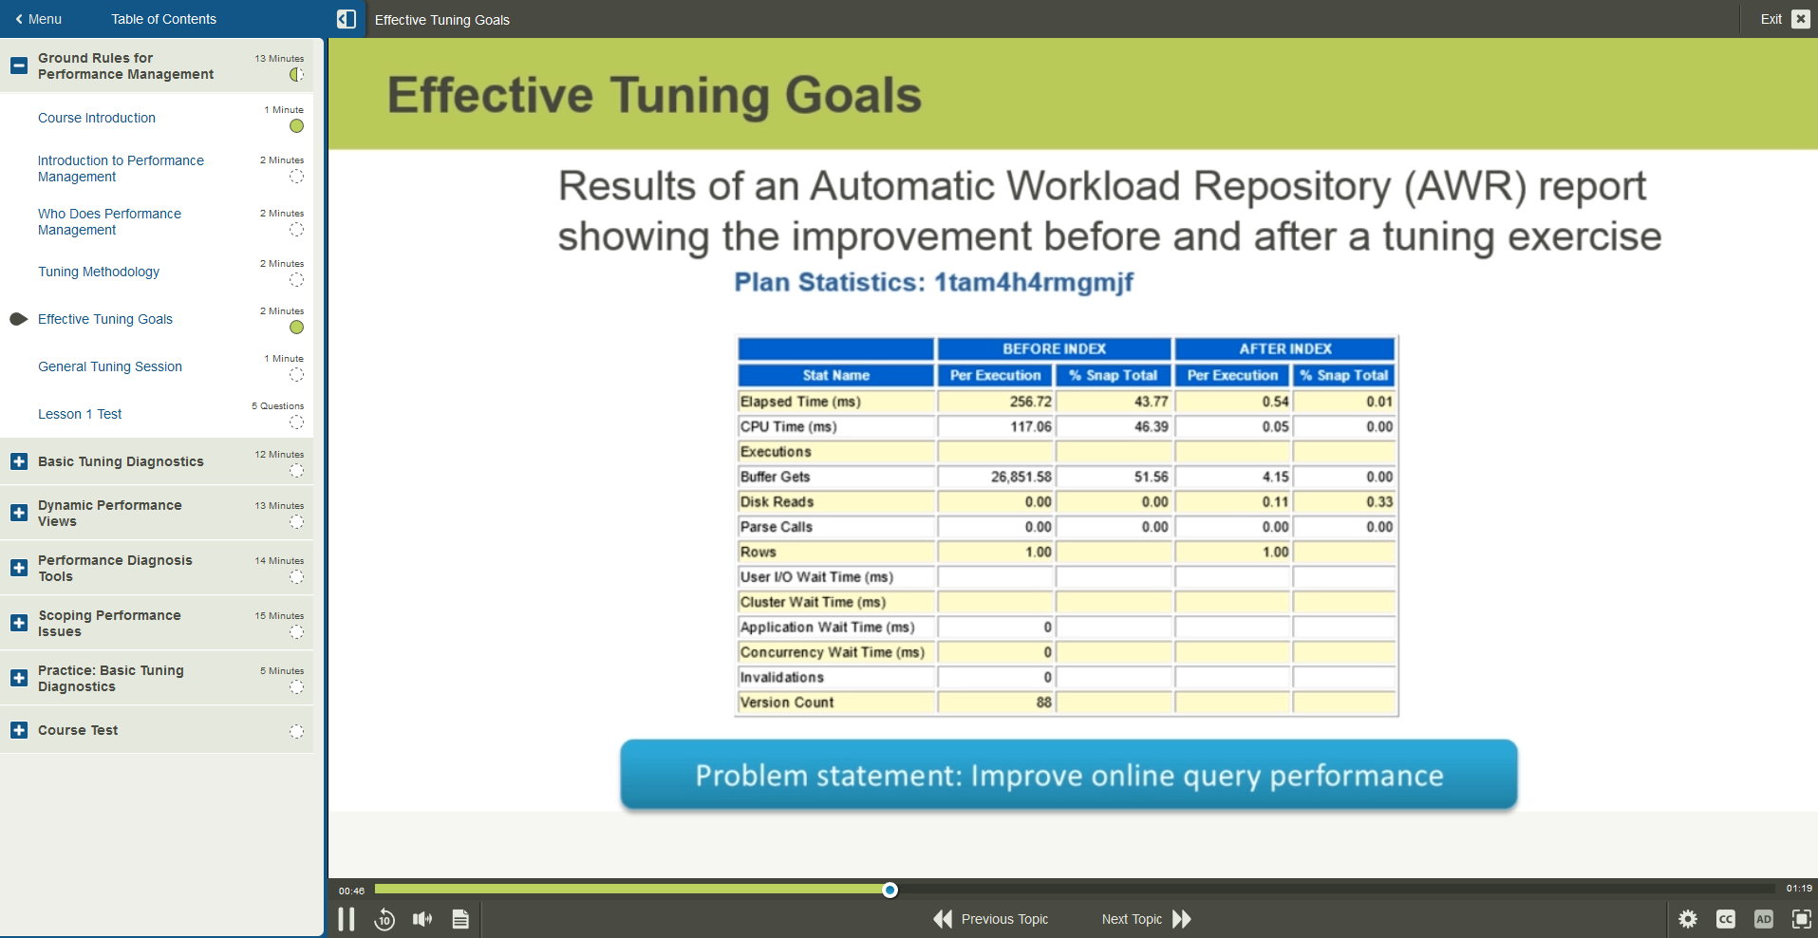This screenshot has width=1818, height=938.
Task: Rewind the video 10 seconds
Action: (x=384, y=919)
